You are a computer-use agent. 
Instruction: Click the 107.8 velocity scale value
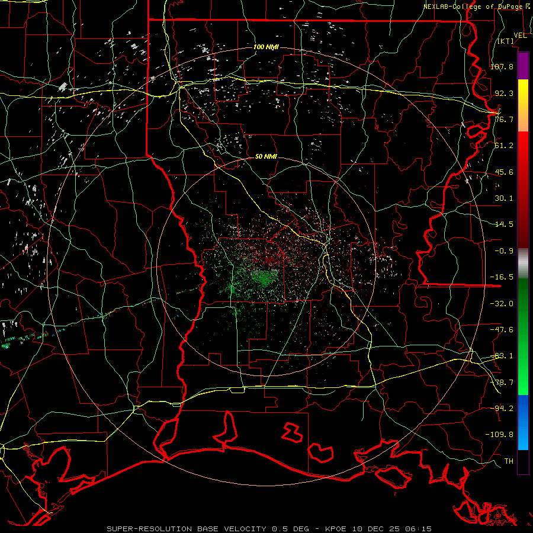(502, 66)
